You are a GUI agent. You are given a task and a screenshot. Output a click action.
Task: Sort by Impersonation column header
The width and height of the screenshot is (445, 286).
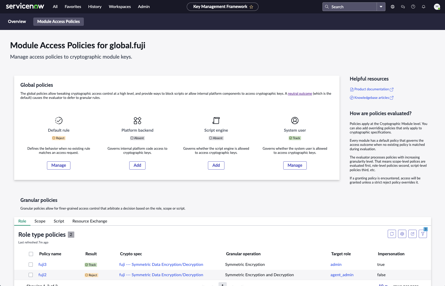pyautogui.click(x=391, y=254)
